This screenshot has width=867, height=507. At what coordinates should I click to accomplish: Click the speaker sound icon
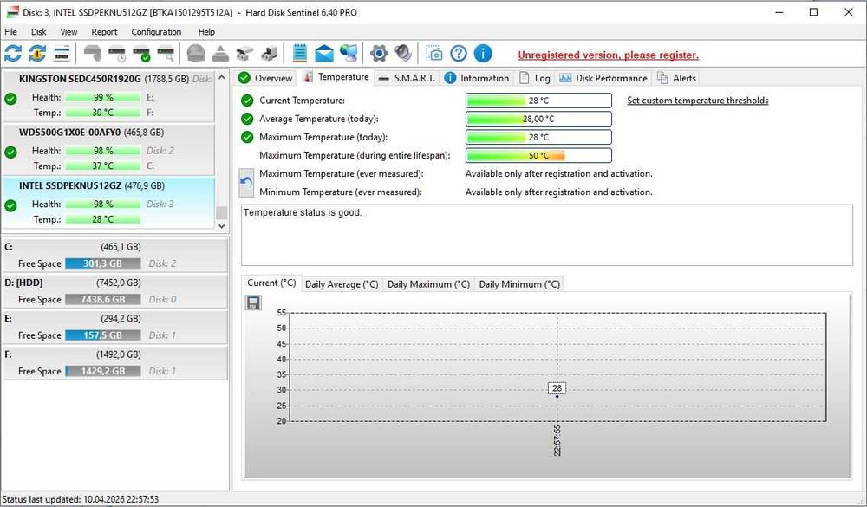click(x=404, y=54)
